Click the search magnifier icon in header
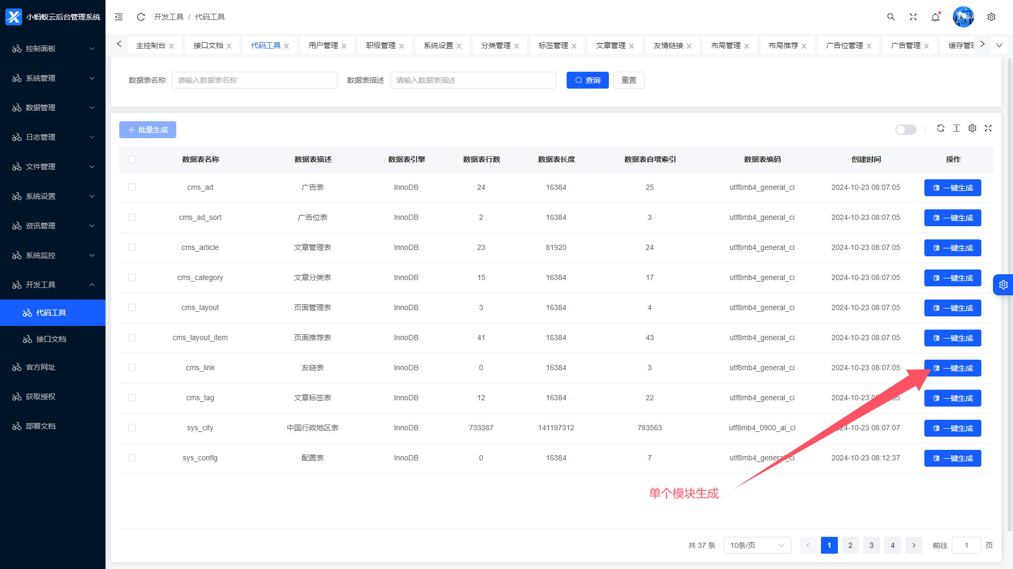This screenshot has width=1013, height=569. 891,17
